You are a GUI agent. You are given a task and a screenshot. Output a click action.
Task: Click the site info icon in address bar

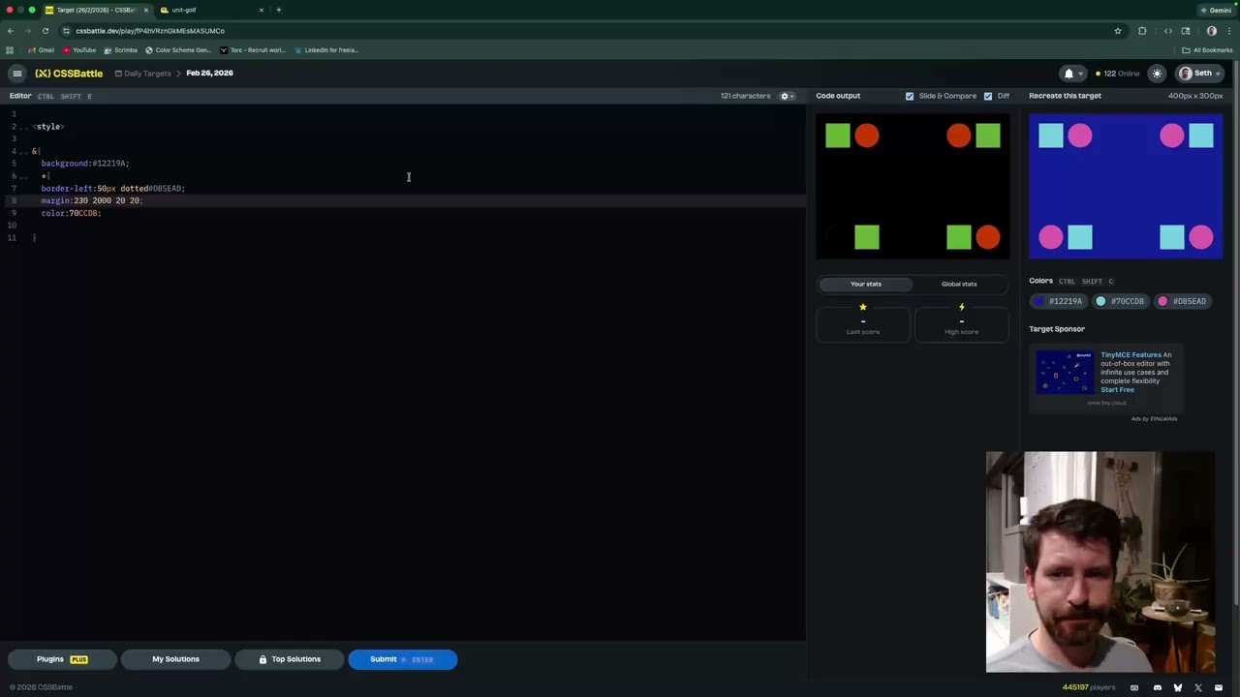66,31
